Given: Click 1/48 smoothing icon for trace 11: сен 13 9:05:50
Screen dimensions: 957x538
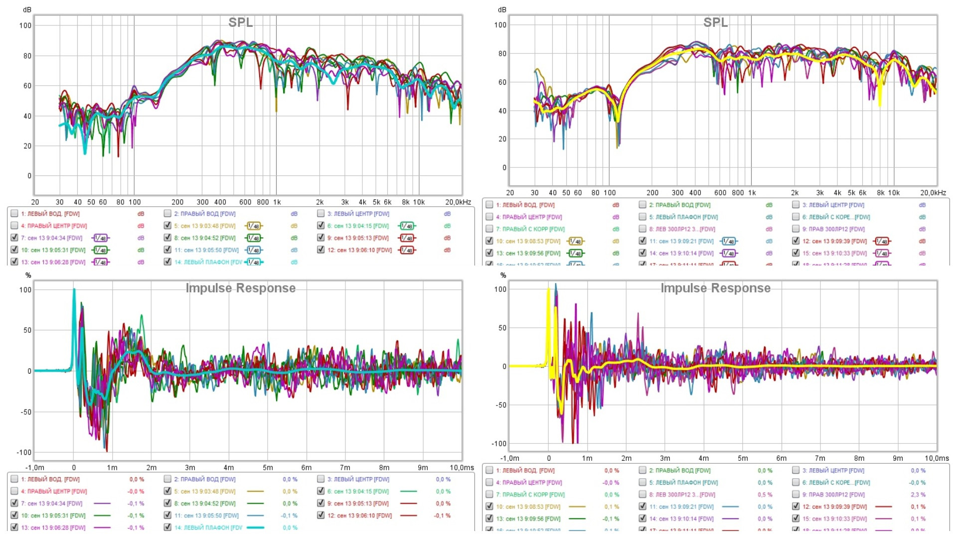Looking at the screenshot, I should click(x=254, y=250).
